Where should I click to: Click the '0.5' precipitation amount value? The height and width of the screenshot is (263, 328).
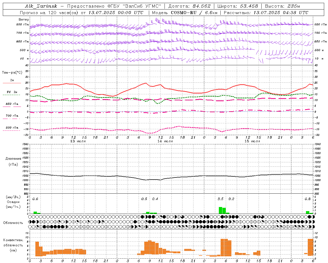[144, 199]
